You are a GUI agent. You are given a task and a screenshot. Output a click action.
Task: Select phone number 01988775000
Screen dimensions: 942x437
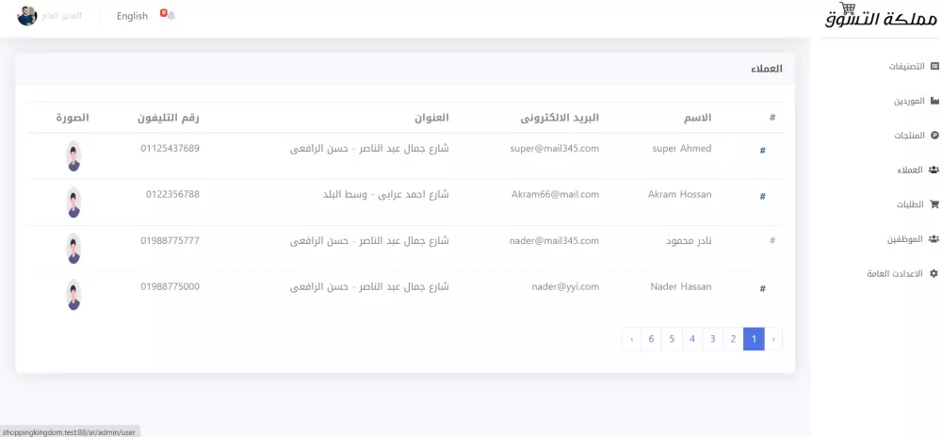[170, 287]
